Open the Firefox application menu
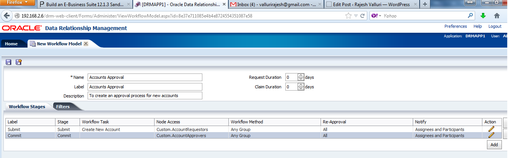 pyautogui.click(x=18, y=3)
